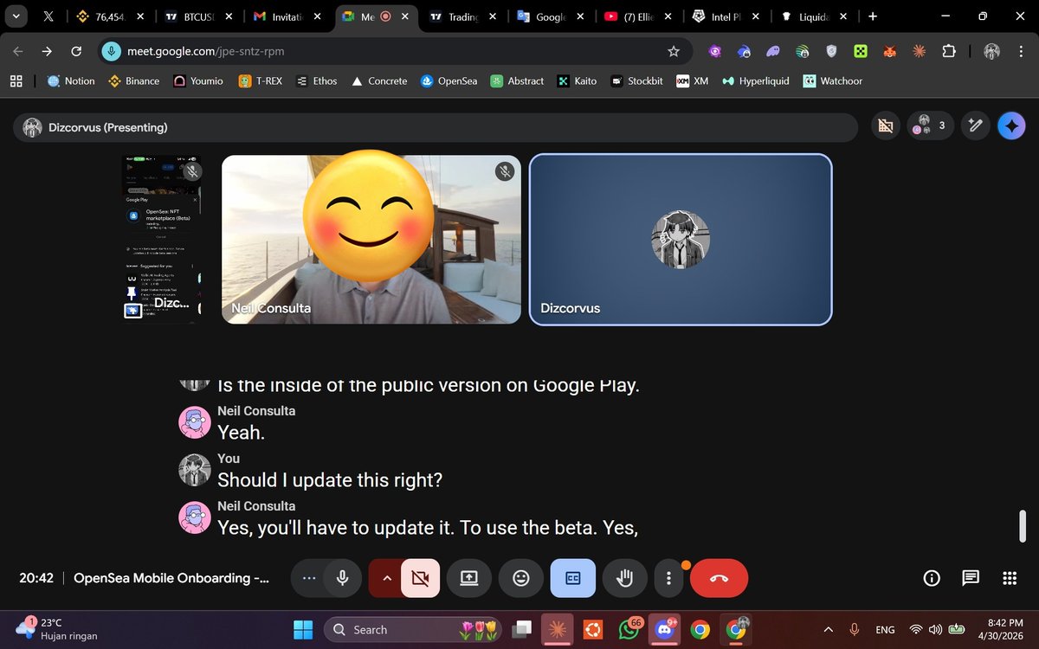Open the green dice extension icon
1039x649 pixels.
861,51
